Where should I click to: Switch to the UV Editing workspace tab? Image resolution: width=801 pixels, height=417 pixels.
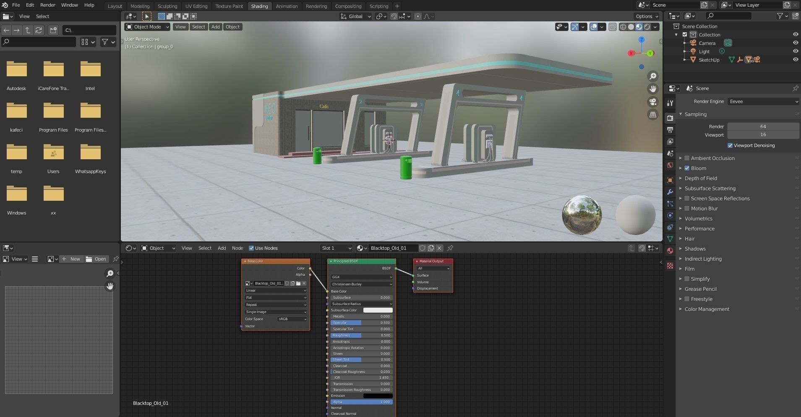[x=196, y=6]
